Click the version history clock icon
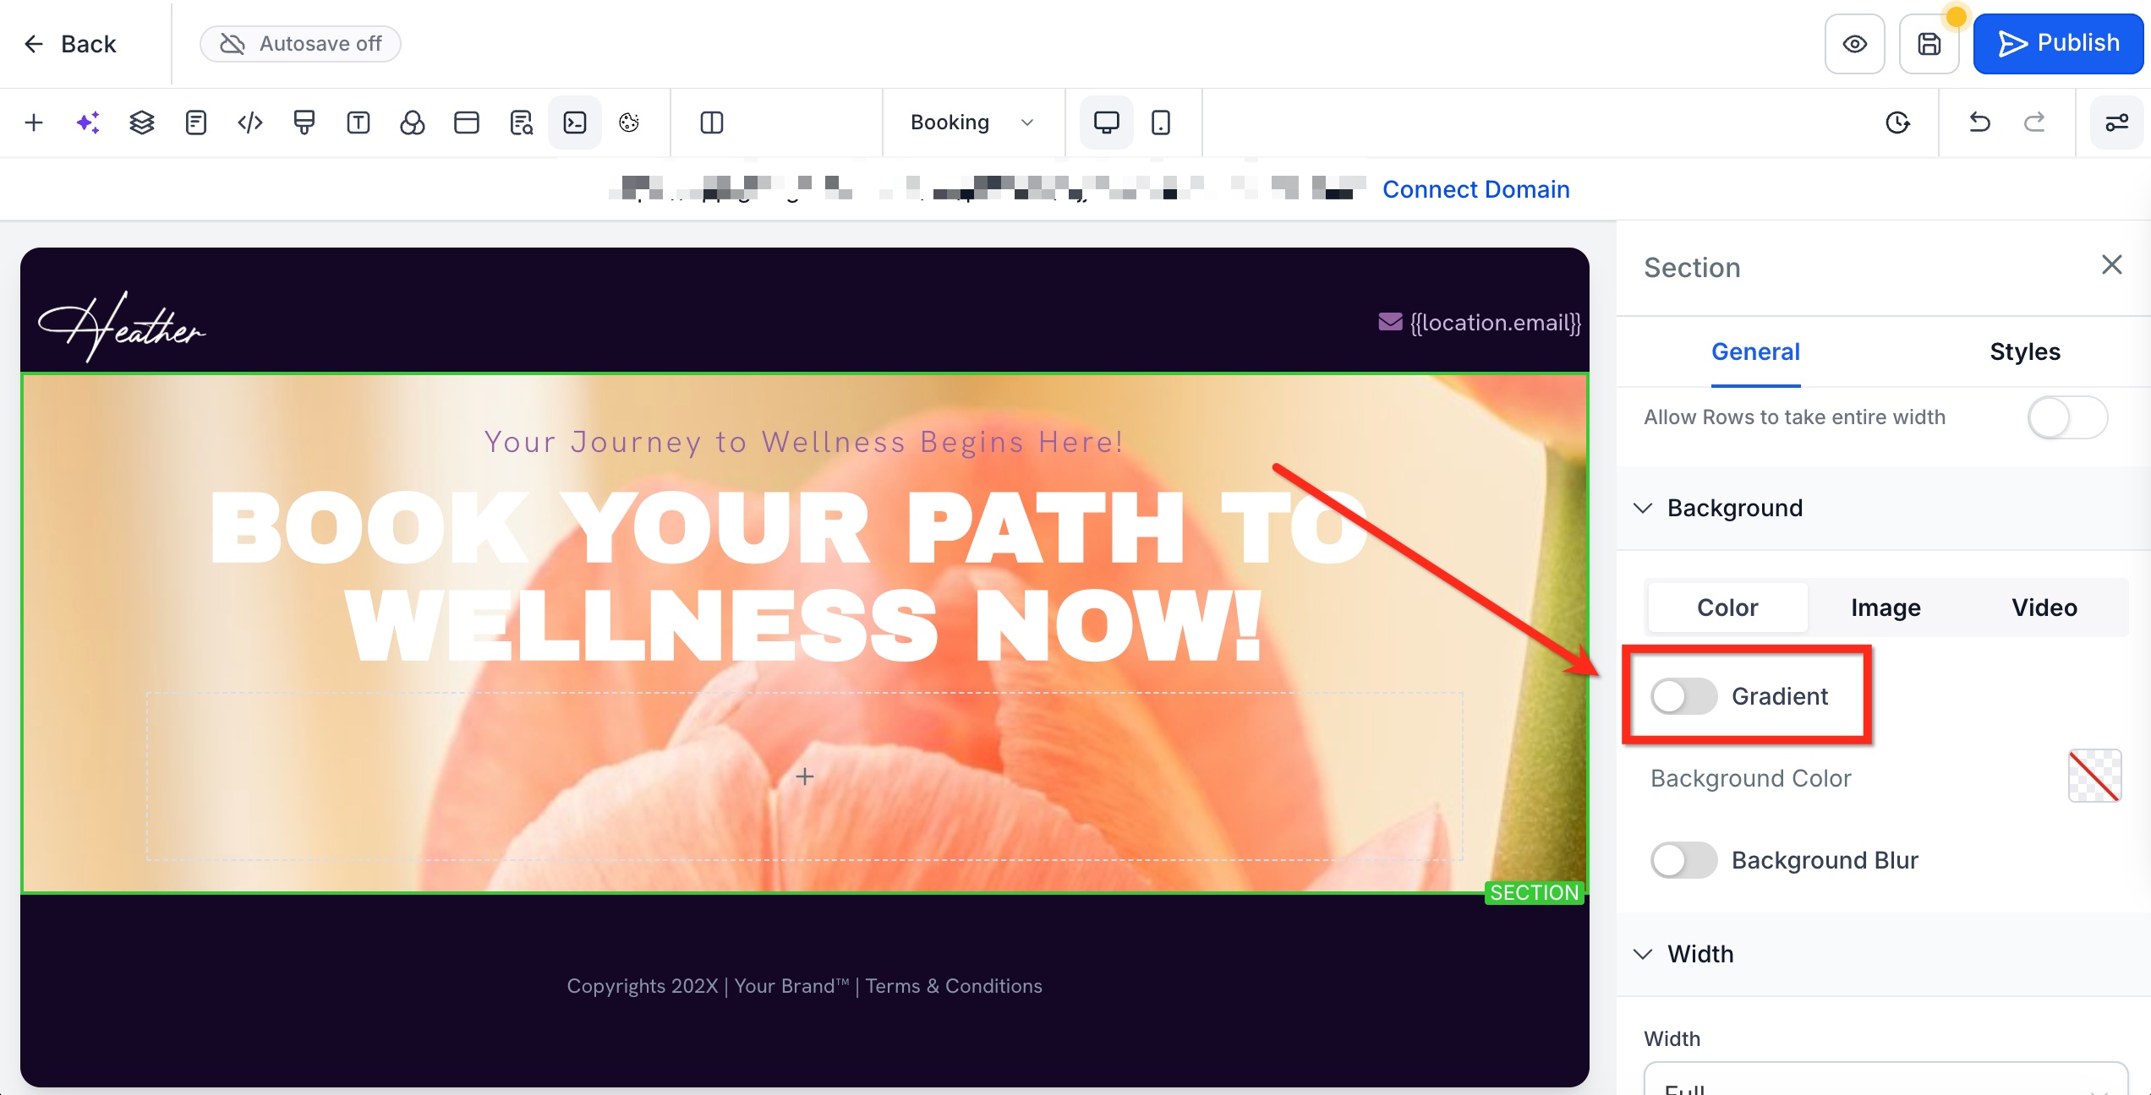2151x1095 pixels. [x=1898, y=123]
